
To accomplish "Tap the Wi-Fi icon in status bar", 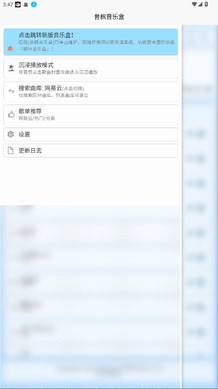I will [x=194, y=4].
